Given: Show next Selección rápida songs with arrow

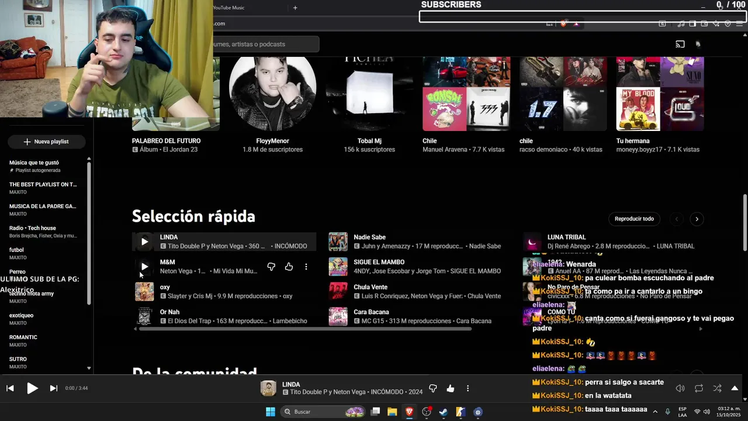Looking at the screenshot, I should click(x=697, y=219).
